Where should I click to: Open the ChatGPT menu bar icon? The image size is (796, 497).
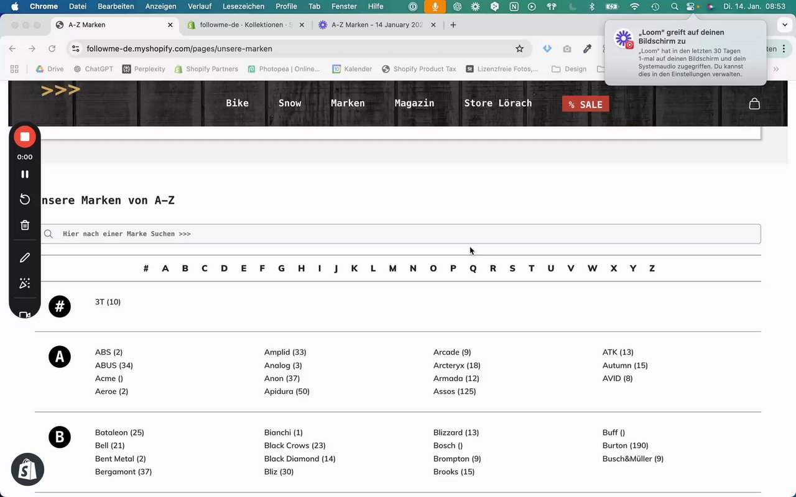[457, 6]
